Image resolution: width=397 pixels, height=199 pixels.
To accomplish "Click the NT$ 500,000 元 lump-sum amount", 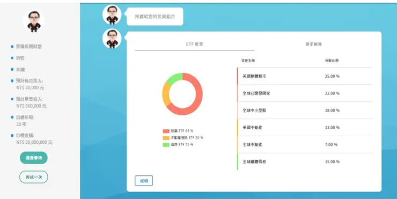I will pyautogui.click(x=32, y=106).
